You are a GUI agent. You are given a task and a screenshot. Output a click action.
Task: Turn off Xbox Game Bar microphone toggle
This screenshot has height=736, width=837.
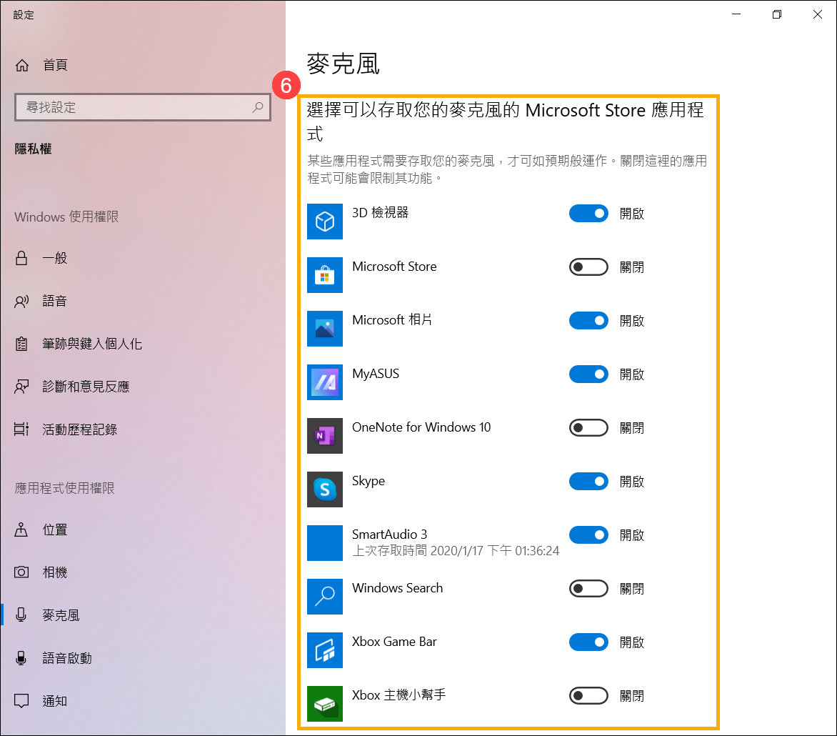588,642
